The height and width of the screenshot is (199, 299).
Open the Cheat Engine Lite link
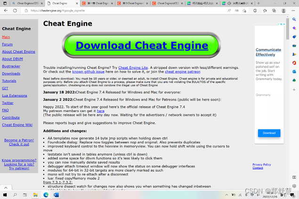pyautogui.click(x=133, y=68)
